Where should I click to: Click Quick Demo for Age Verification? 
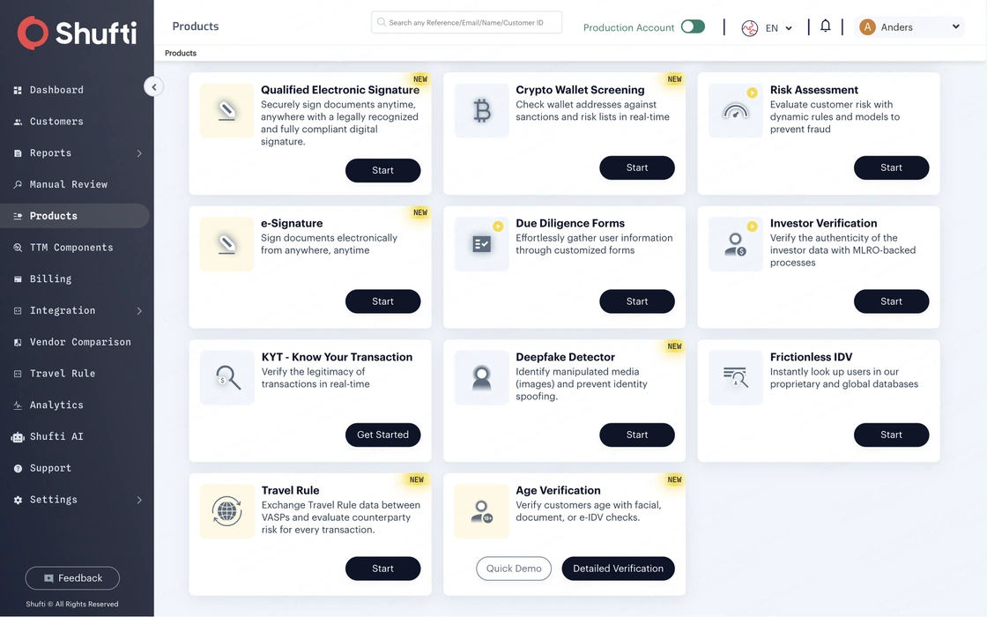[x=514, y=569]
